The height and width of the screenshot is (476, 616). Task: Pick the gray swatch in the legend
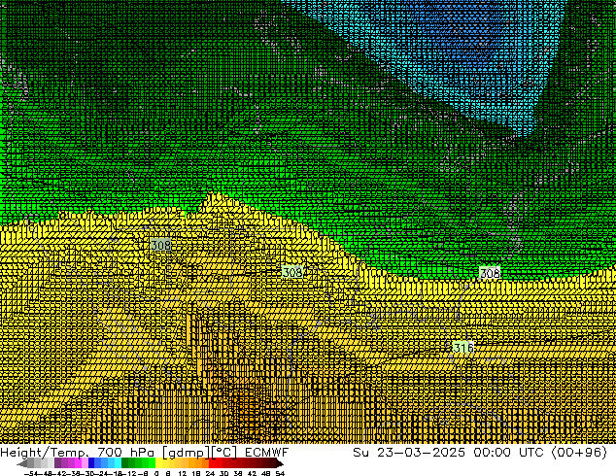click(31, 463)
